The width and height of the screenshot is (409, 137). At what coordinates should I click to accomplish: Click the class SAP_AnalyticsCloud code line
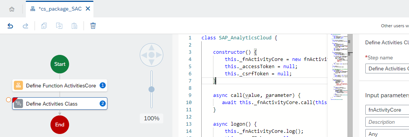(239, 38)
